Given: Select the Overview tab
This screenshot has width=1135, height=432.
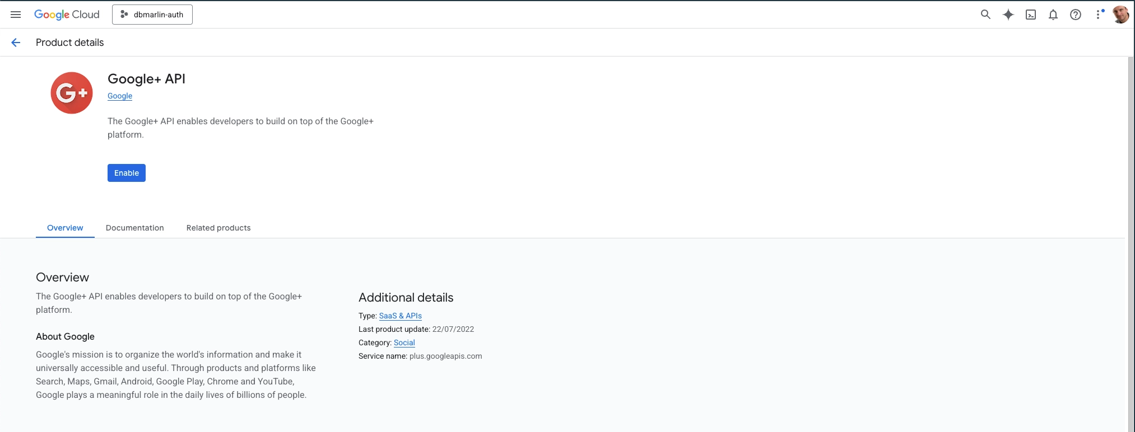Looking at the screenshot, I should point(65,228).
